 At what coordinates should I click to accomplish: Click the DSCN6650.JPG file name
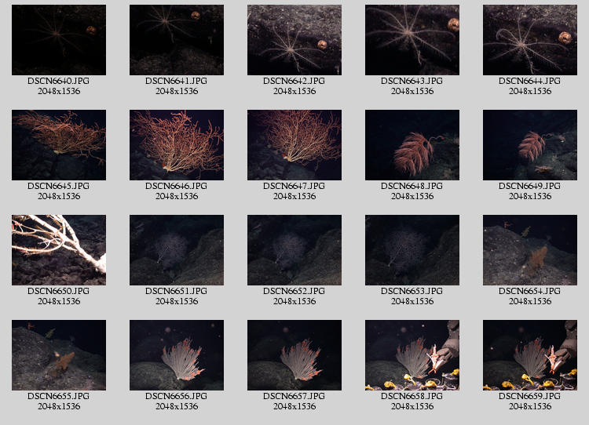[59, 291]
